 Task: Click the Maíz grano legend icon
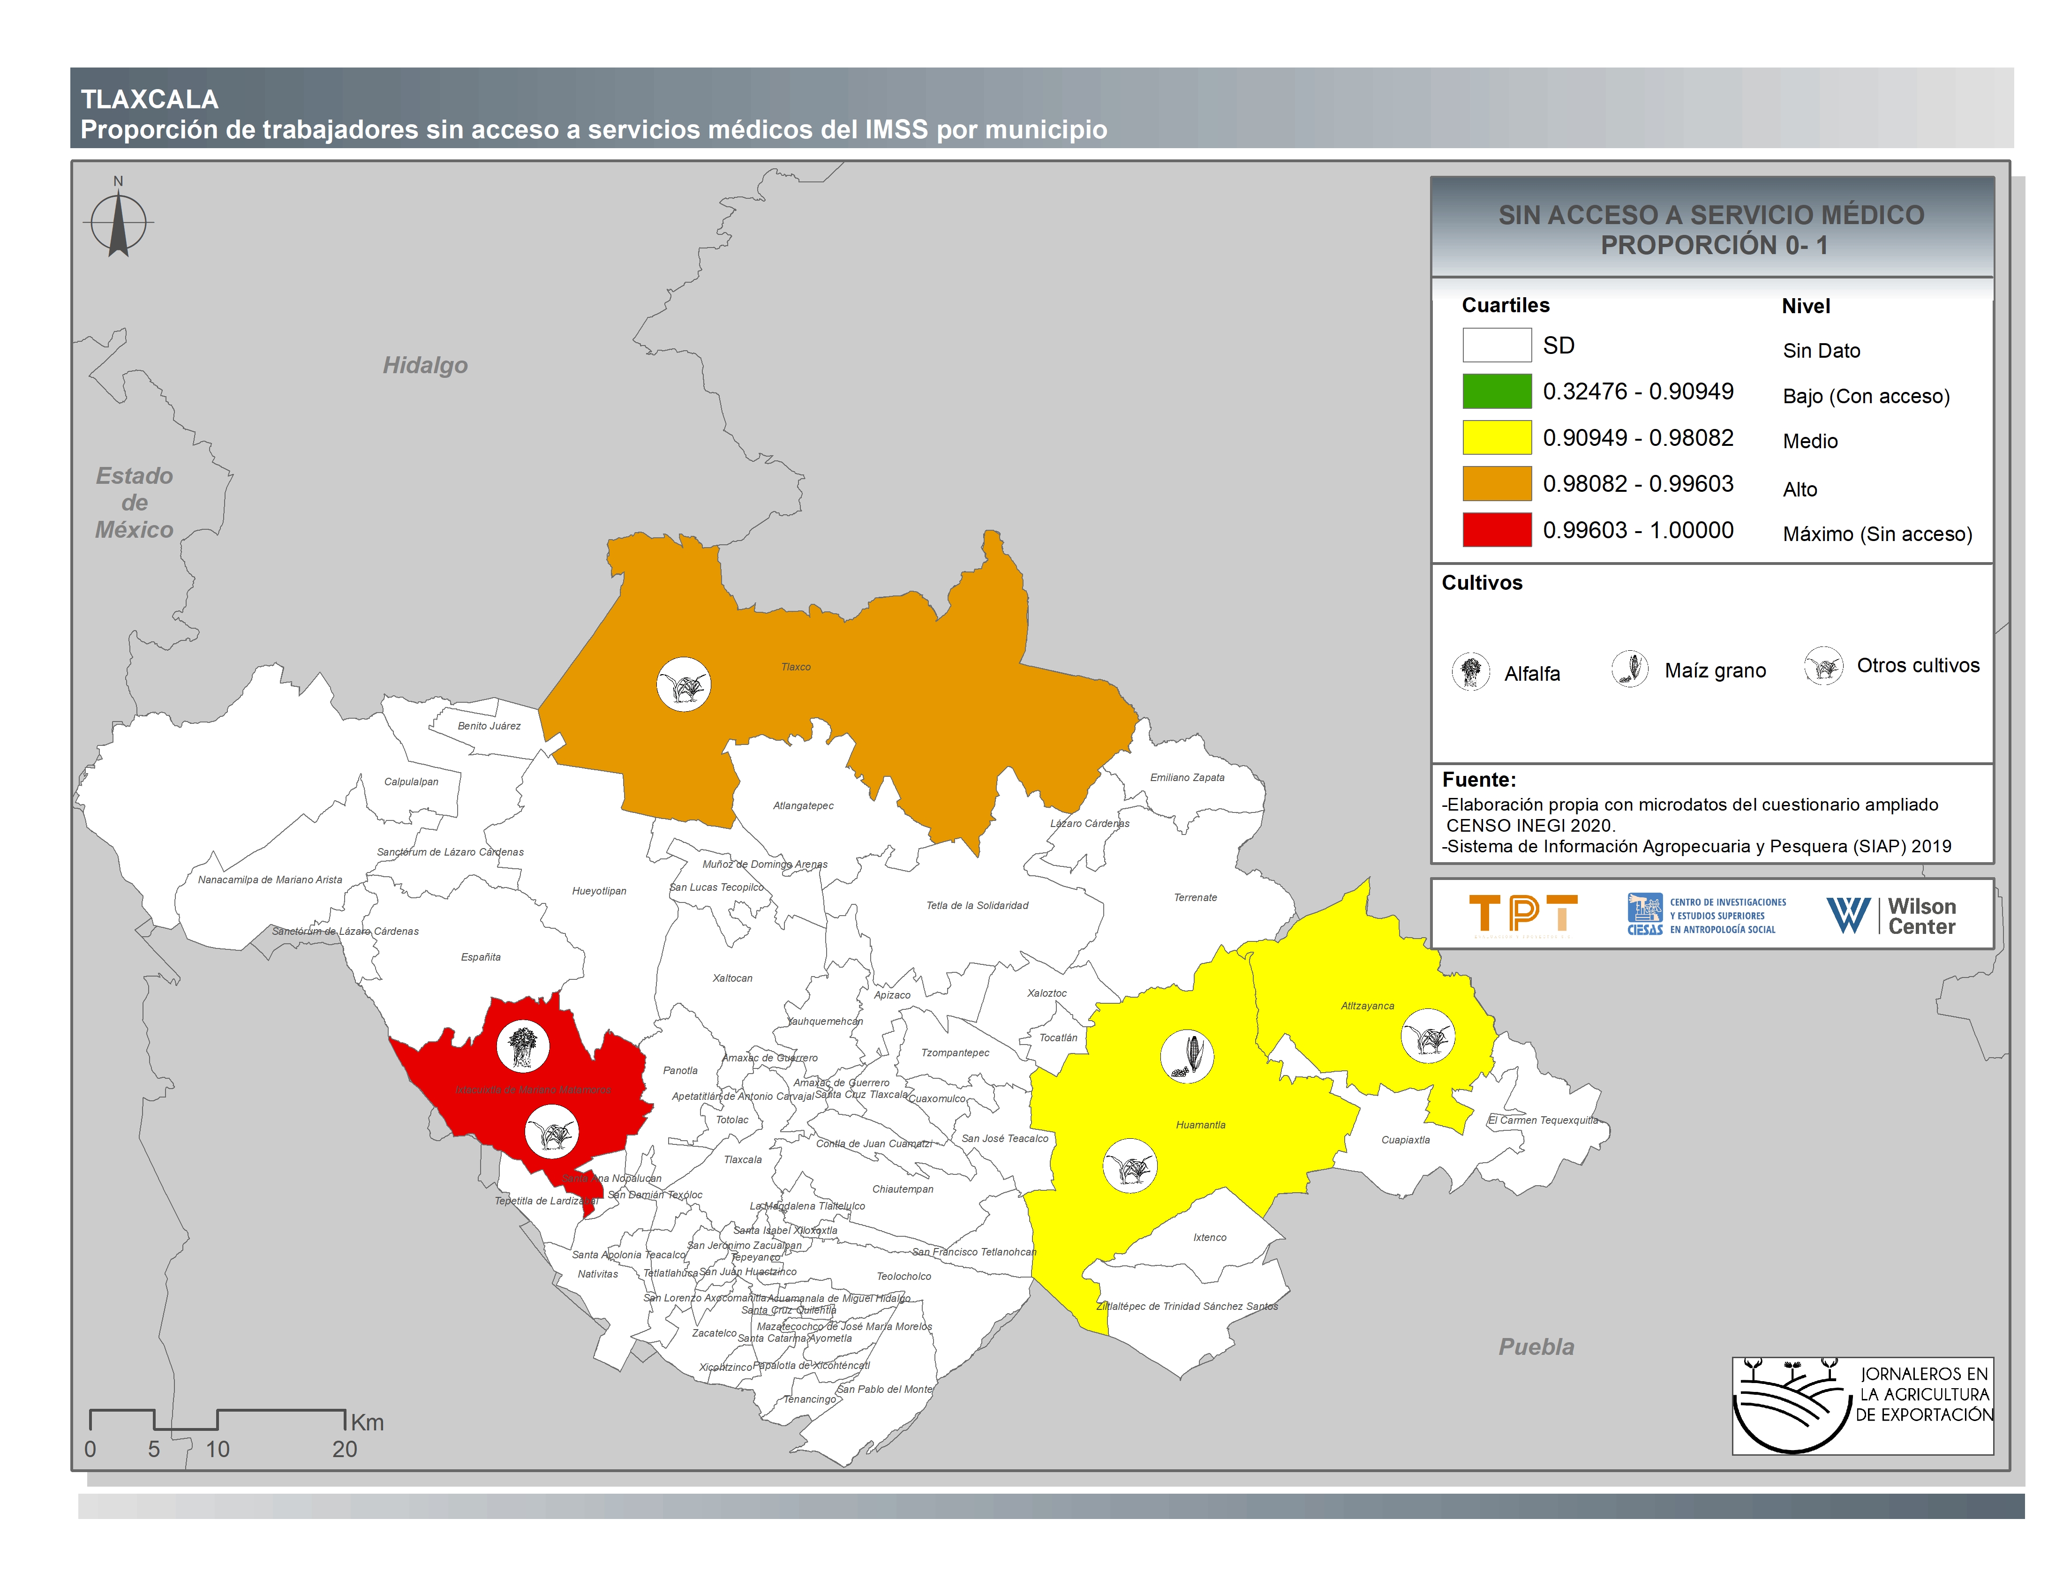1629,669
